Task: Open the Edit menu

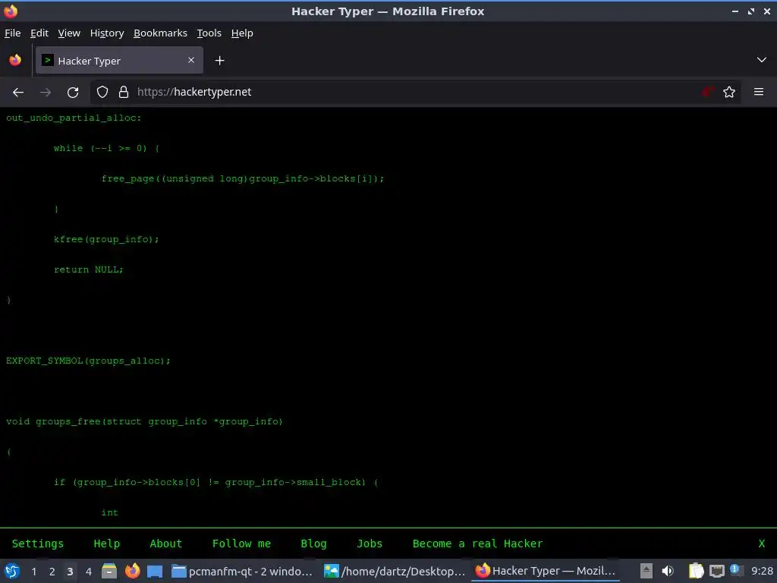Action: tap(39, 33)
